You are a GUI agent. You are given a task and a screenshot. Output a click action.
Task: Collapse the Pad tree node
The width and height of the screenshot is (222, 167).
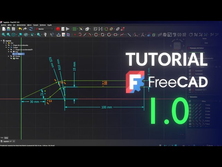pos(9,52)
